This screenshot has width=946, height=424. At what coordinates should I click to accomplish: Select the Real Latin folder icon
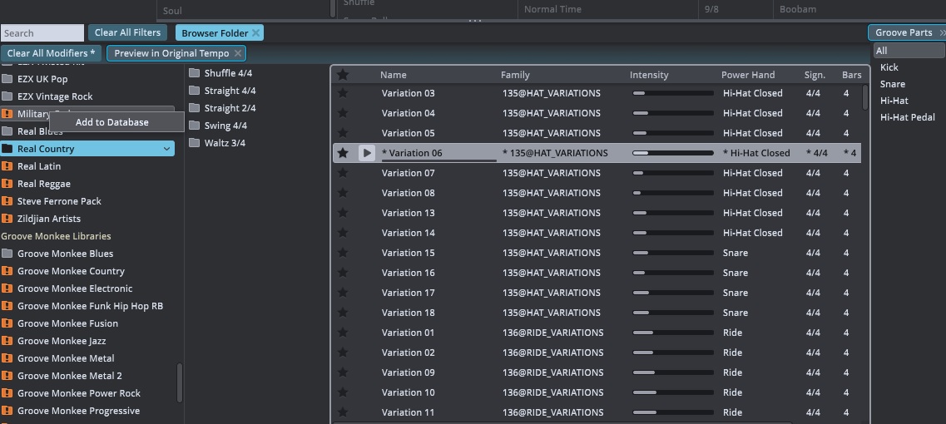click(7, 166)
